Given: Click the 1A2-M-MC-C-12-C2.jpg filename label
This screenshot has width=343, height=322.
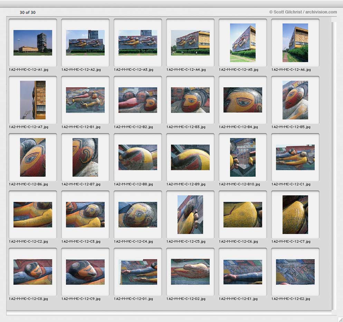Looking at the screenshot, I should tap(28, 242).
